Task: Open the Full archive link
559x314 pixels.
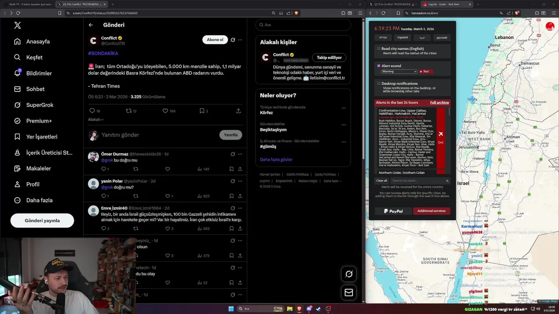Action: coord(439,102)
